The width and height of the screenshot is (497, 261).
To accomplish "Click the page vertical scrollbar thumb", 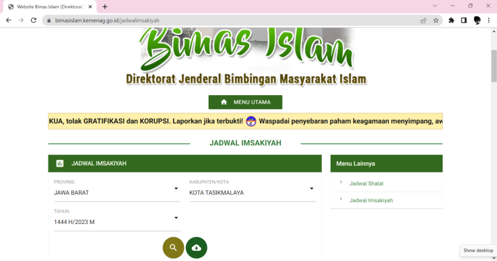I will tap(494, 65).
